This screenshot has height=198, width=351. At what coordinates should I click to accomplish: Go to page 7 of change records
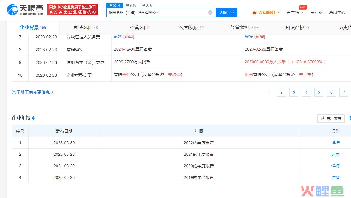pyautogui.click(x=344, y=92)
